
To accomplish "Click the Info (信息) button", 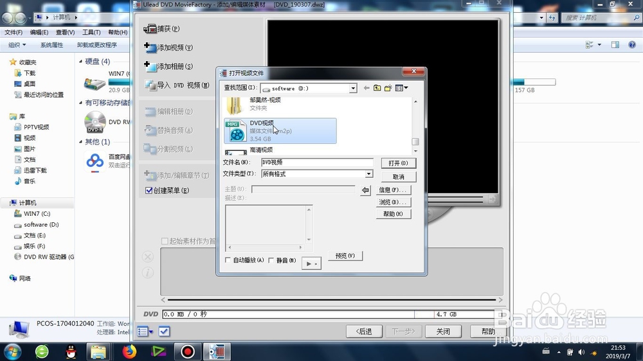I will pyautogui.click(x=393, y=189).
